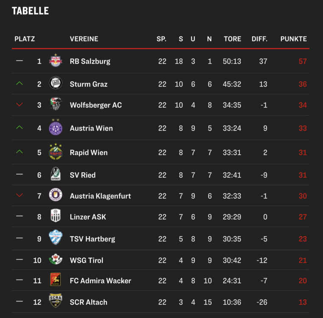
Task: Sort table by TORE column header
Action: pyautogui.click(x=232, y=39)
